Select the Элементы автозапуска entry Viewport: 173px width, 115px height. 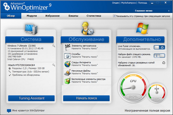(x=87, y=47)
